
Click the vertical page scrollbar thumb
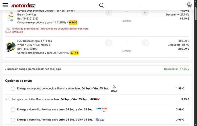(x=196, y=14)
